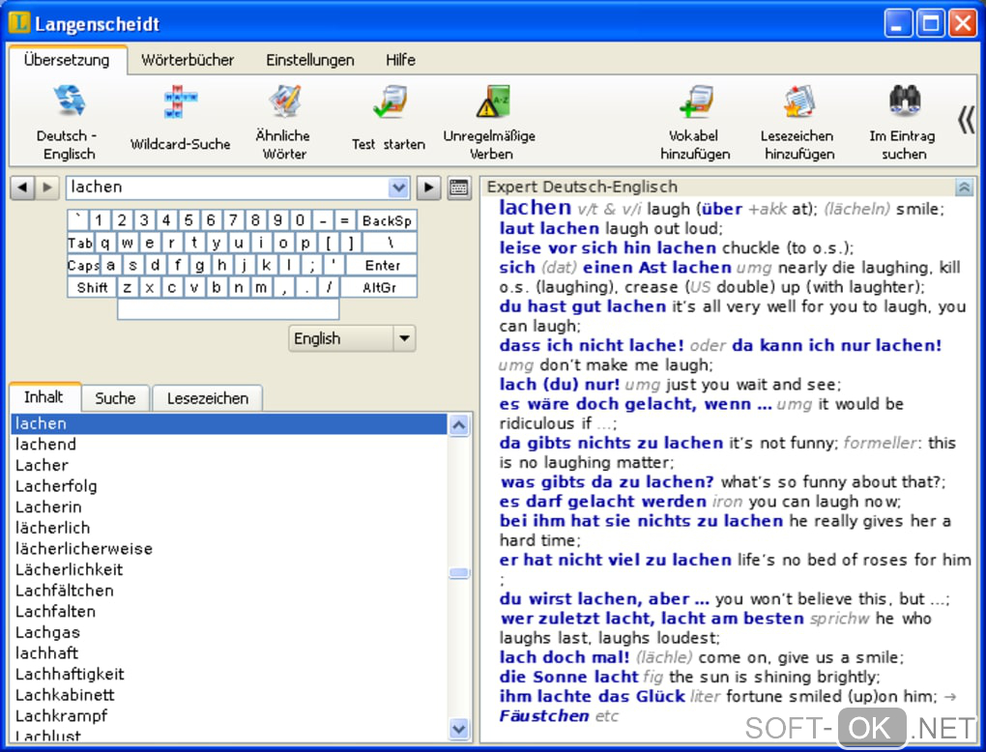Image resolution: width=986 pixels, height=752 pixels.
Task: Click Lesezeichen hinzufügen icon
Action: pyautogui.click(x=798, y=101)
